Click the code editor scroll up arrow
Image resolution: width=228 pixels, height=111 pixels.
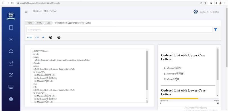147,50
